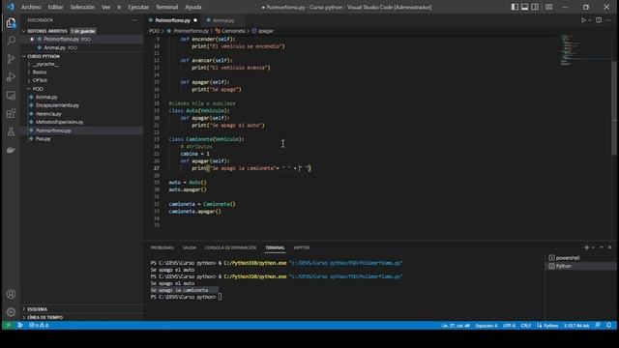The image size is (619, 348).
Task: Open run button dropdown arrow
Action: coord(590,20)
